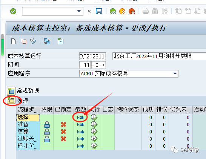The image size is (206, 159).
Task: Click the 权限 column header
Action: (47, 110)
